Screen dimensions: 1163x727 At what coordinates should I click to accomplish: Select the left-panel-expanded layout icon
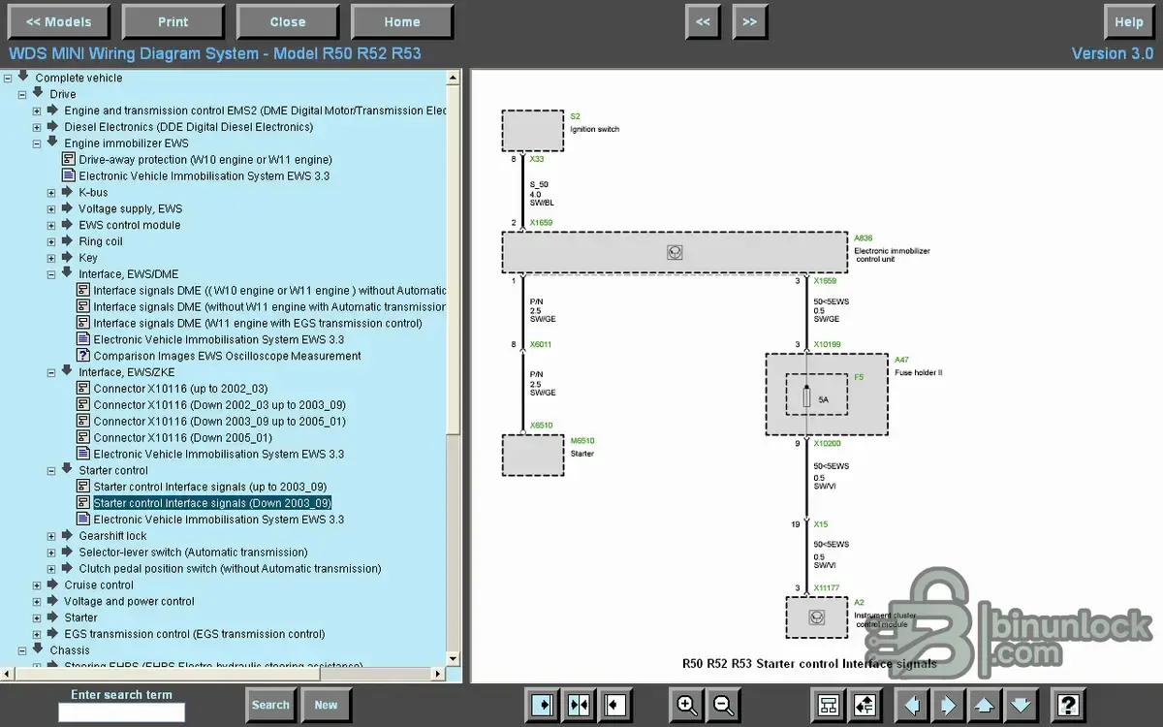pos(543,705)
